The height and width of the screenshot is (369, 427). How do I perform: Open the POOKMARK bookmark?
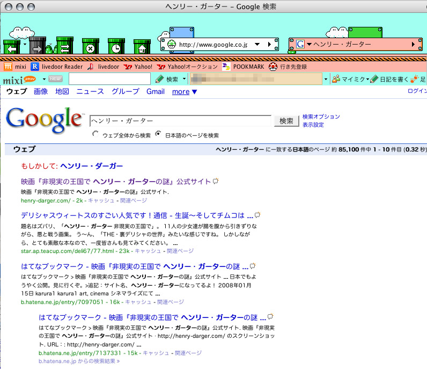(x=243, y=67)
